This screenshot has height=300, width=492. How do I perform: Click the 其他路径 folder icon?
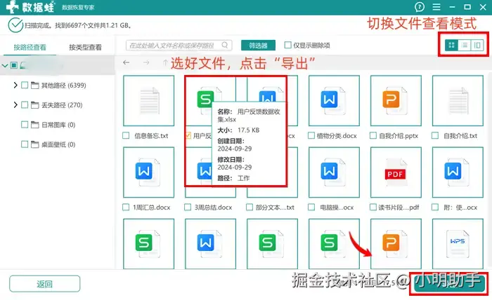click(x=35, y=86)
